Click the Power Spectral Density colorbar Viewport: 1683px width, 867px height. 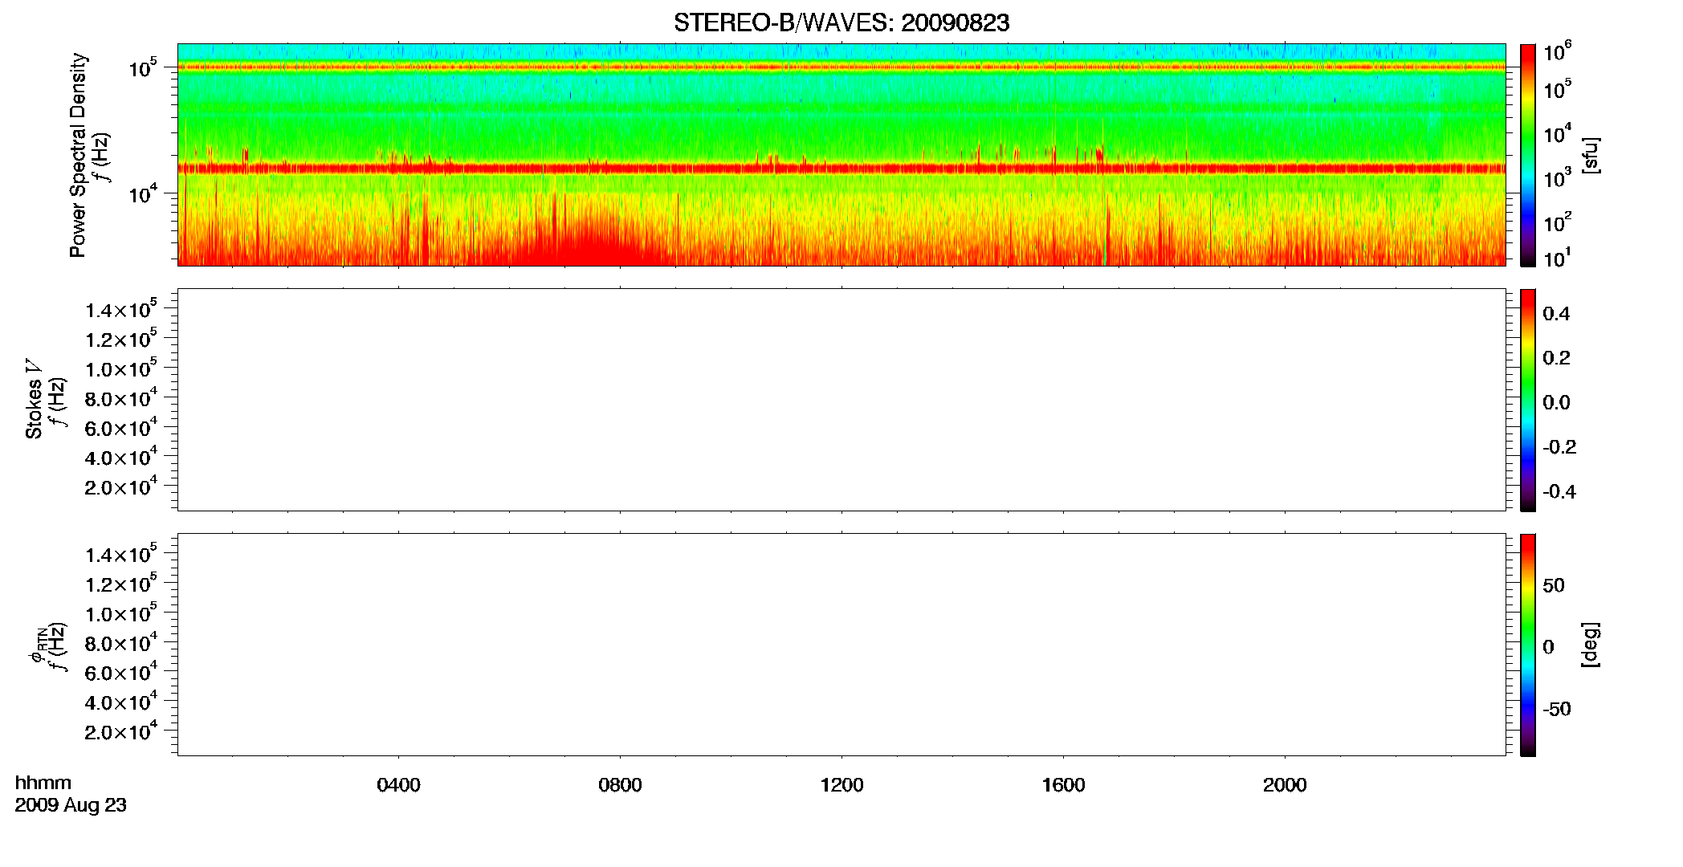click(1528, 155)
